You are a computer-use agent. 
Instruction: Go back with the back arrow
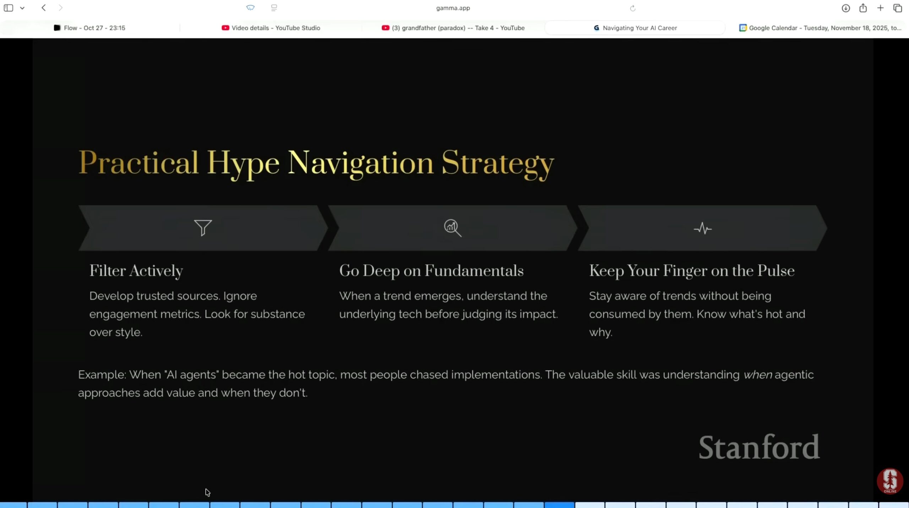[x=43, y=8]
